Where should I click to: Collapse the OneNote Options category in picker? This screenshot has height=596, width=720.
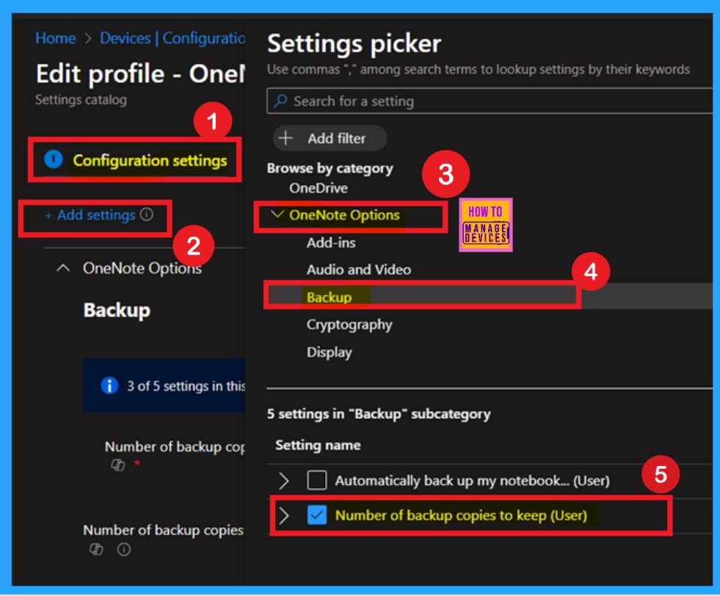(277, 214)
